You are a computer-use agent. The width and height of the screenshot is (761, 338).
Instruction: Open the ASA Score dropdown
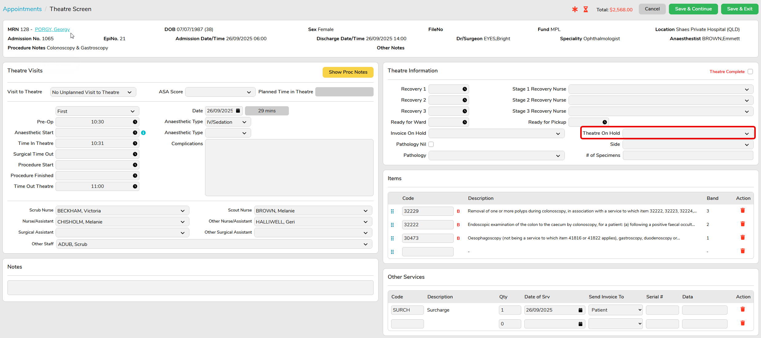point(220,92)
